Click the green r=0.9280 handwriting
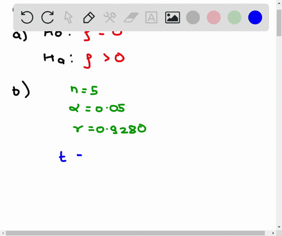The width and height of the screenshot is (282, 236). tap(109, 129)
